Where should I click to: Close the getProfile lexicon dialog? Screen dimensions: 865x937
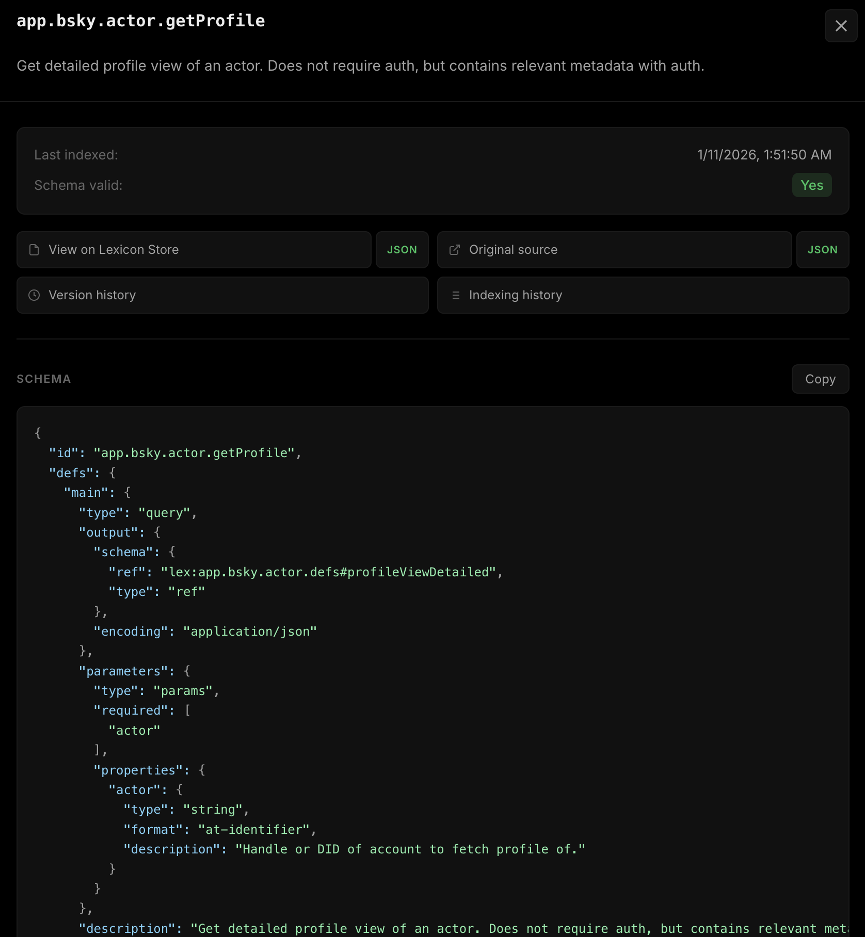[841, 26]
